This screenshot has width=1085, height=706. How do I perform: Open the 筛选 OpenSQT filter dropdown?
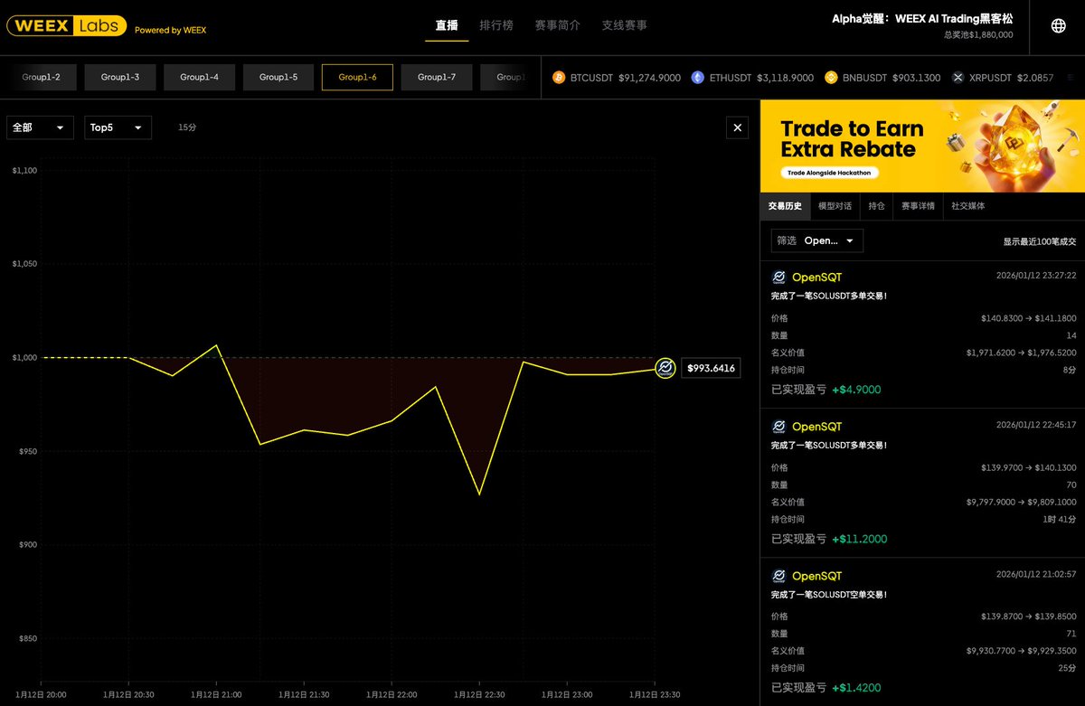point(817,240)
